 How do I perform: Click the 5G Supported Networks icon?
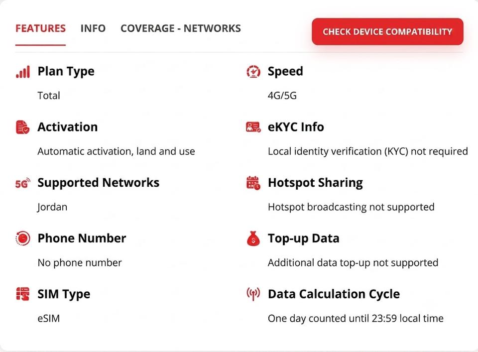pos(23,183)
